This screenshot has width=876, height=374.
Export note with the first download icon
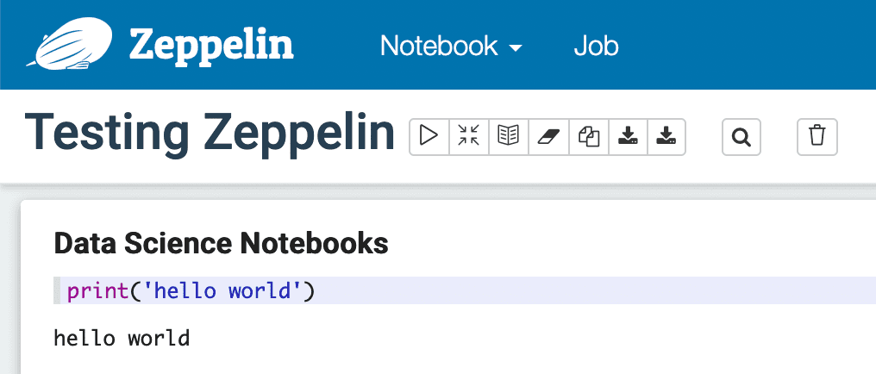coord(628,136)
